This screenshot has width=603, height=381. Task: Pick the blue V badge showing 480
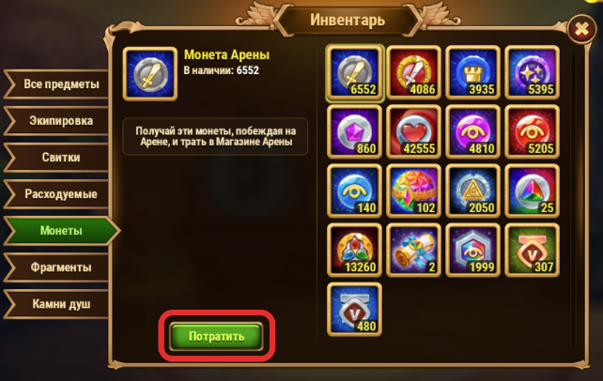(x=355, y=310)
